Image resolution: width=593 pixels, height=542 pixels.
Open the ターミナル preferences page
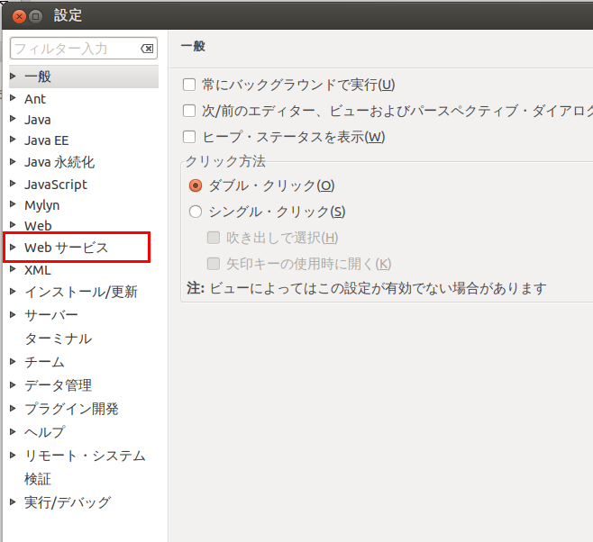tap(58, 339)
